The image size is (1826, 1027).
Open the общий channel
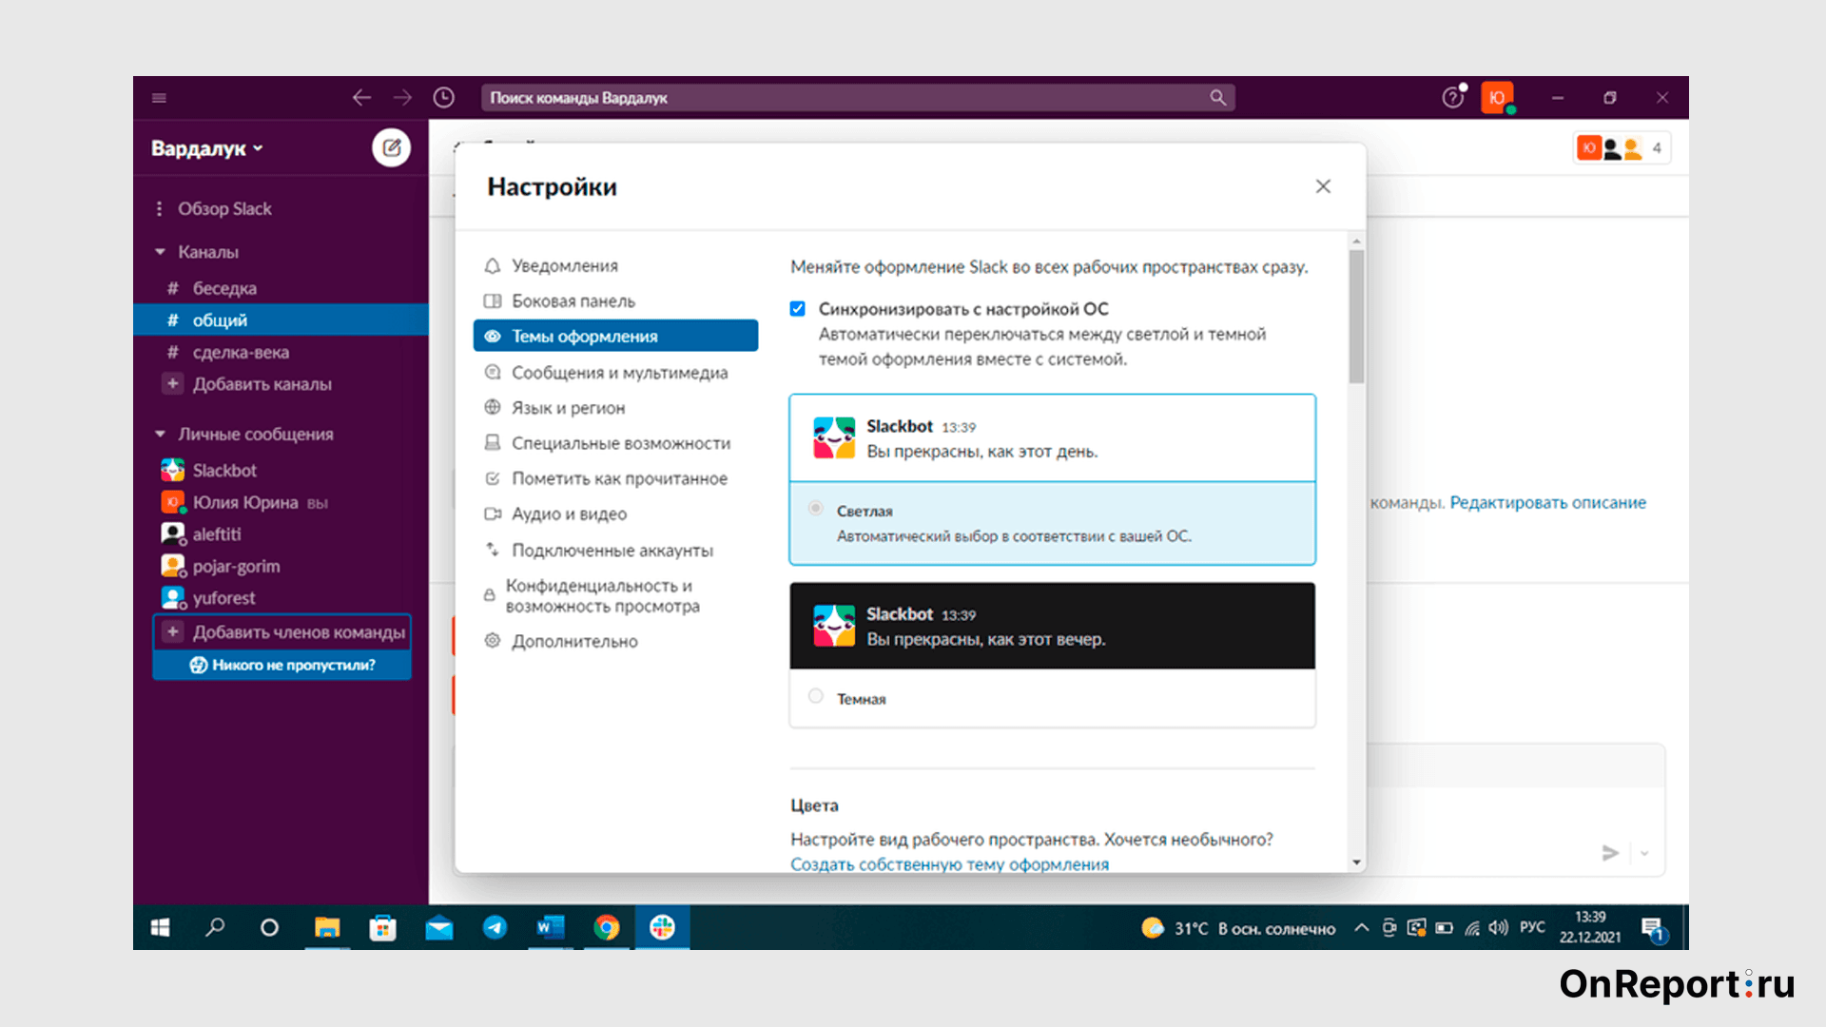coord(281,320)
